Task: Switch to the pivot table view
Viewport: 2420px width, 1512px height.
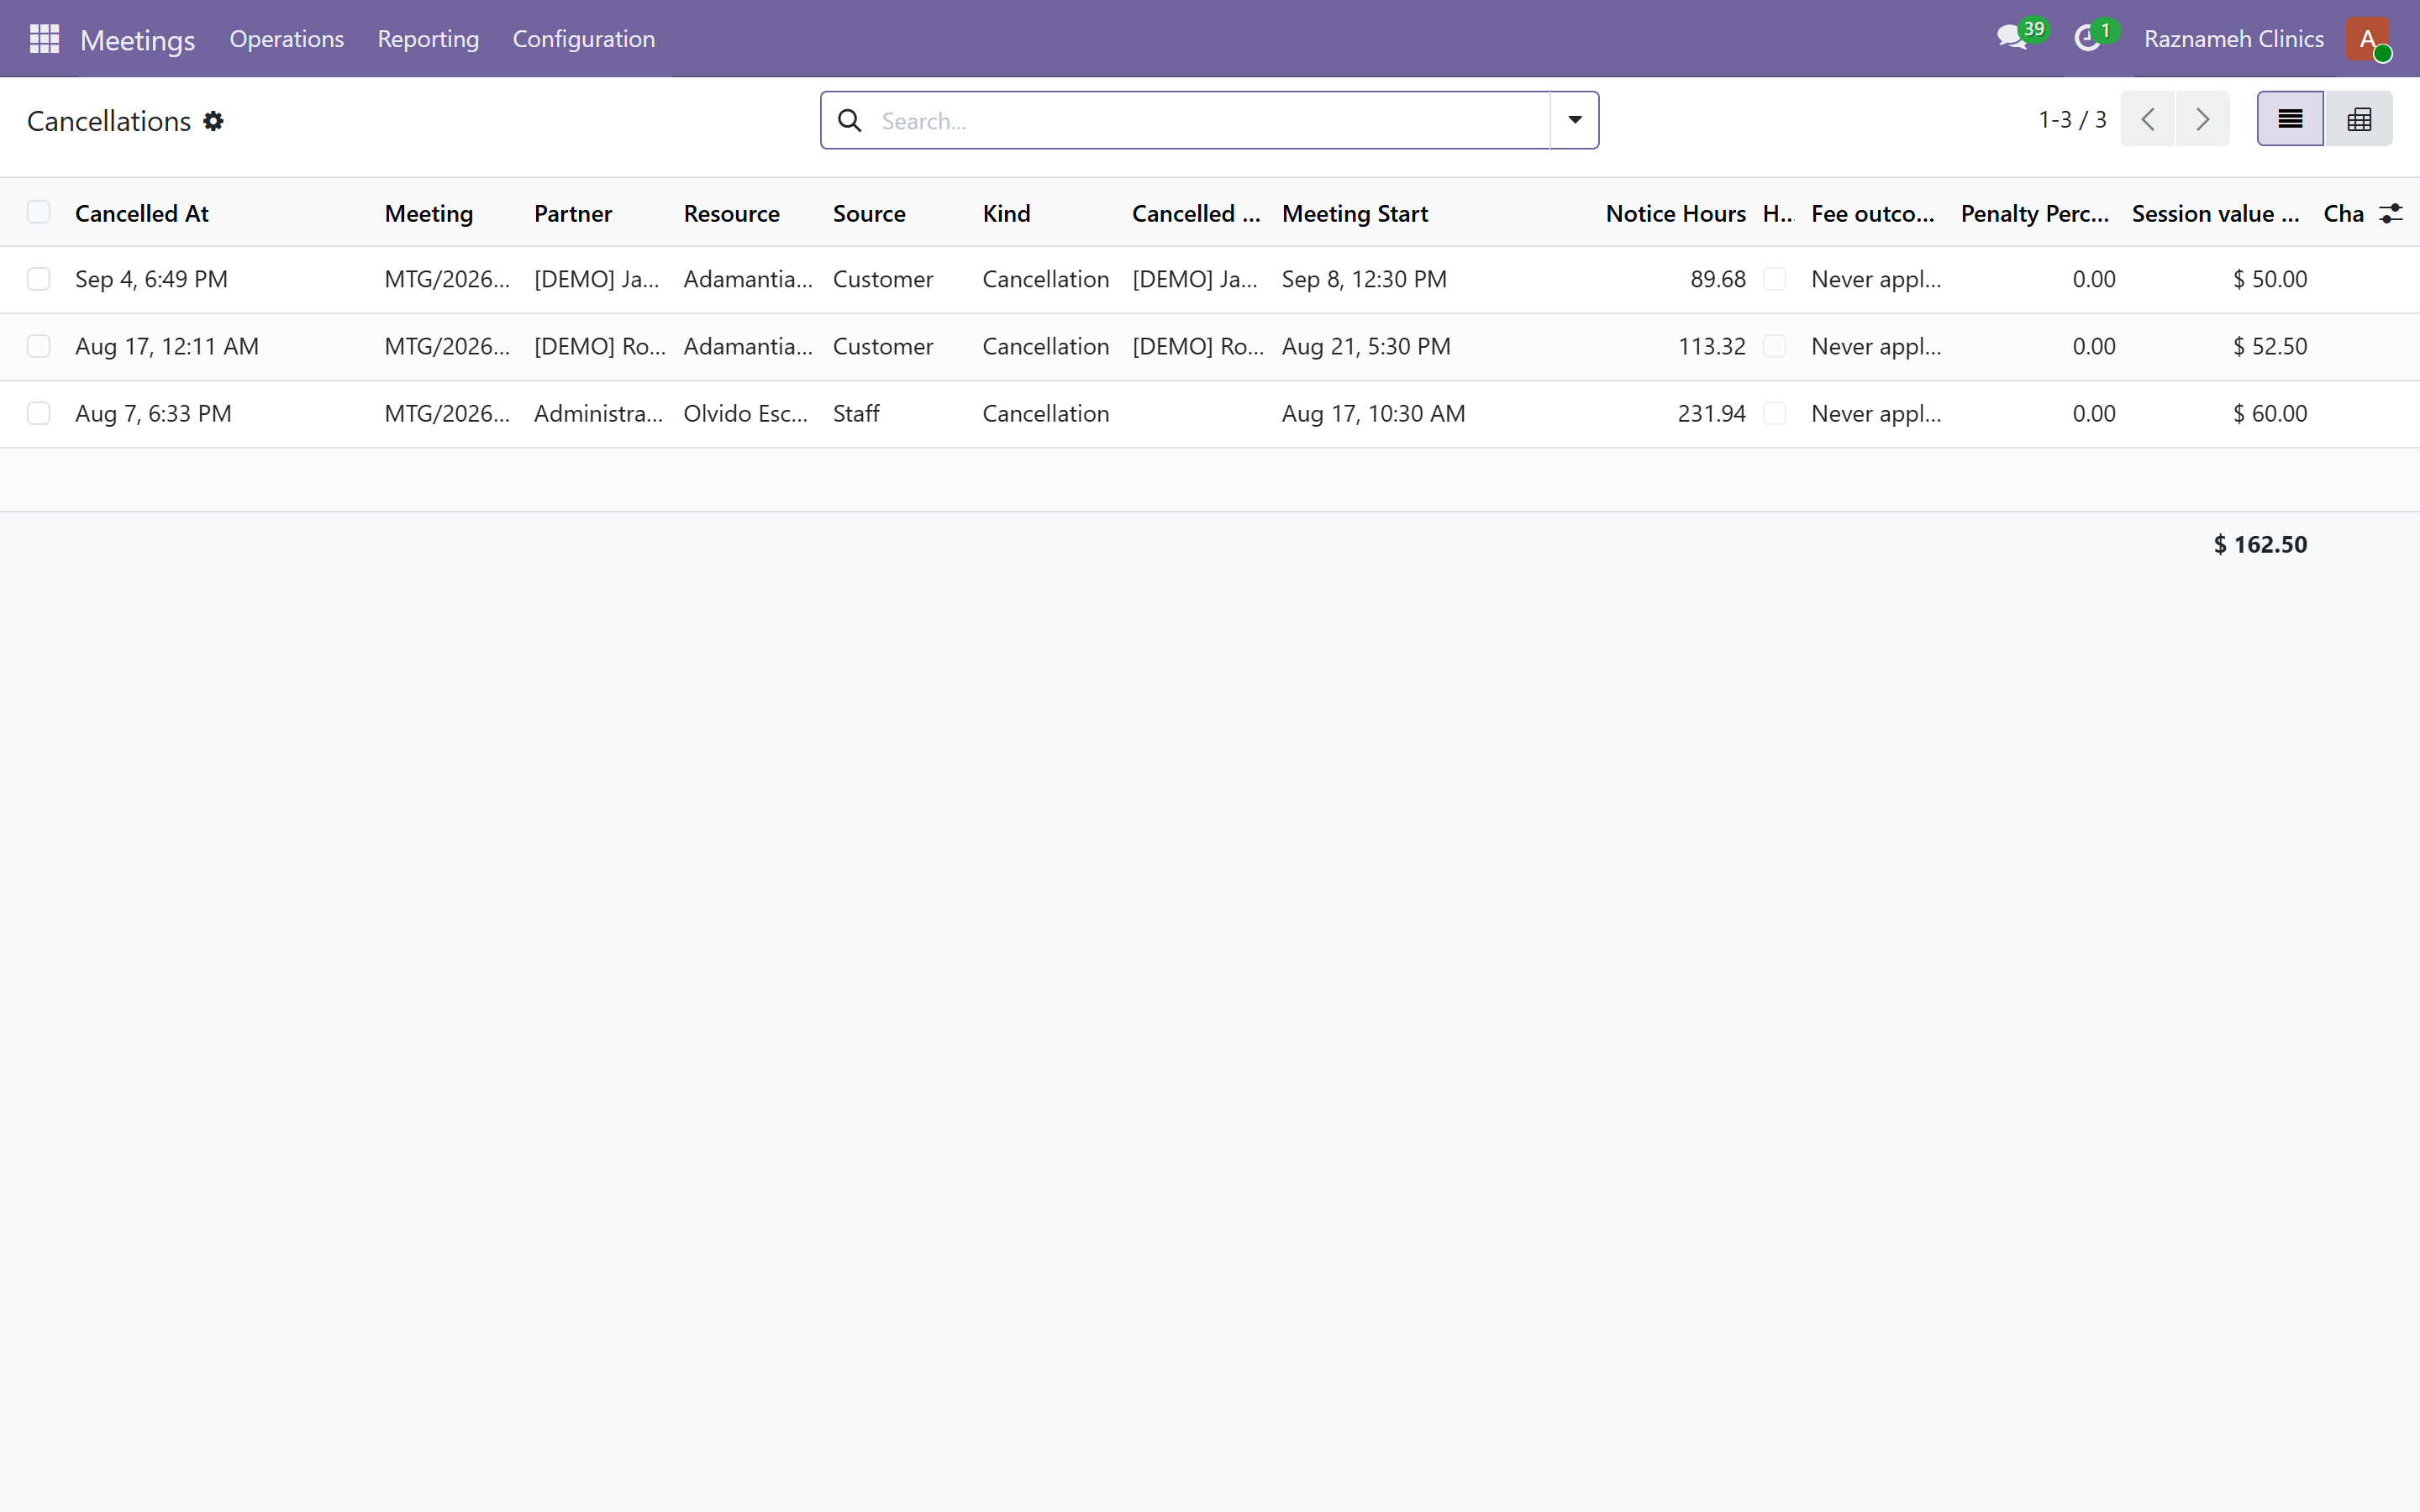Action: pyautogui.click(x=2359, y=119)
